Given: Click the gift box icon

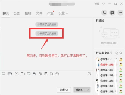Looking at the screenshot, I should click(40, 74).
